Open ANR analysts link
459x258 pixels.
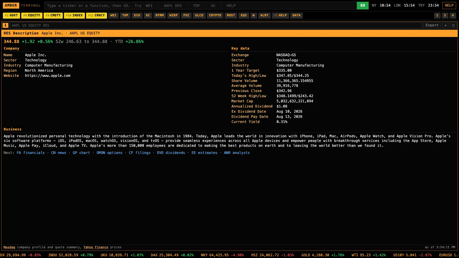click(237, 153)
